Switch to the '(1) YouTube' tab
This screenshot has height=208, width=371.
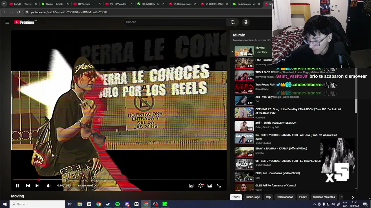pyautogui.click(x=86, y=4)
